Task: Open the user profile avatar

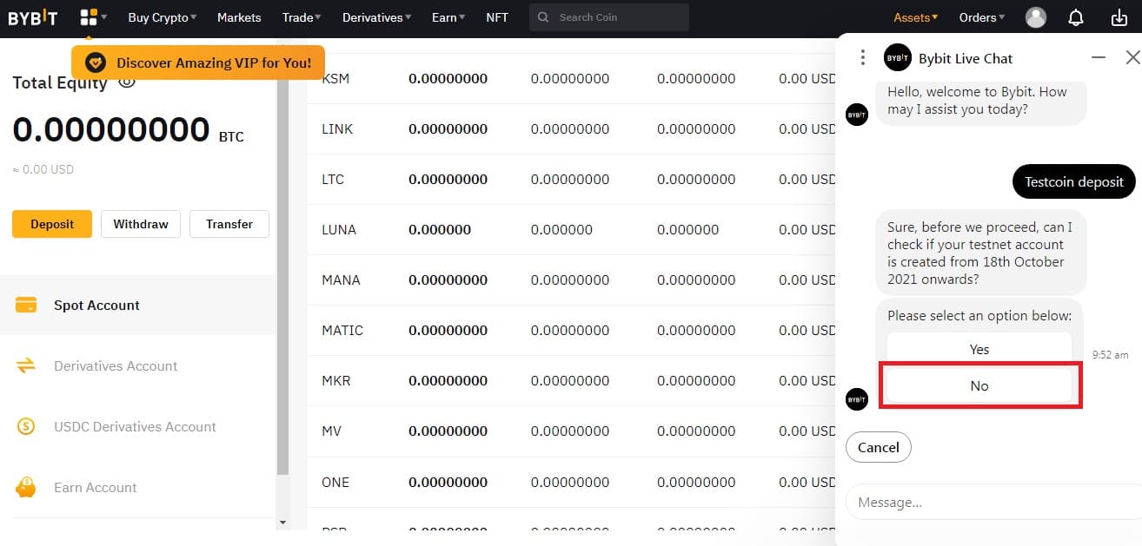Action: click(1036, 17)
